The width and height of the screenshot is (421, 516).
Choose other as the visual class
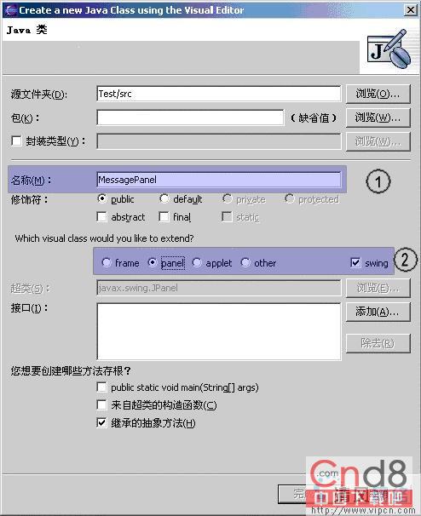point(245,262)
